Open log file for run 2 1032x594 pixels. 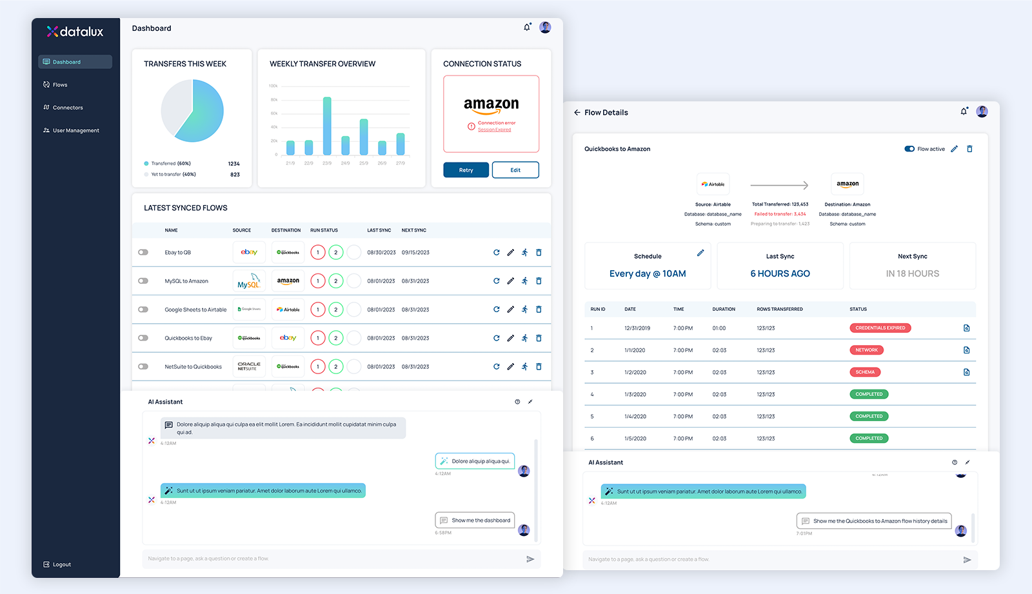(x=966, y=350)
